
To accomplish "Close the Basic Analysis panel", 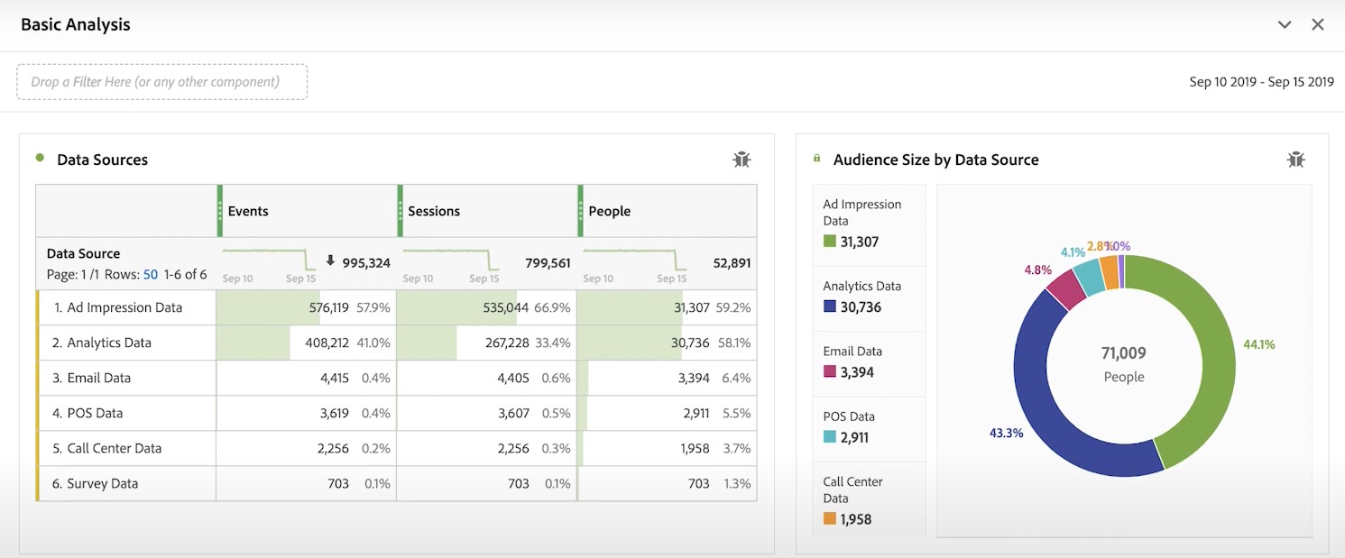I will click(x=1318, y=24).
